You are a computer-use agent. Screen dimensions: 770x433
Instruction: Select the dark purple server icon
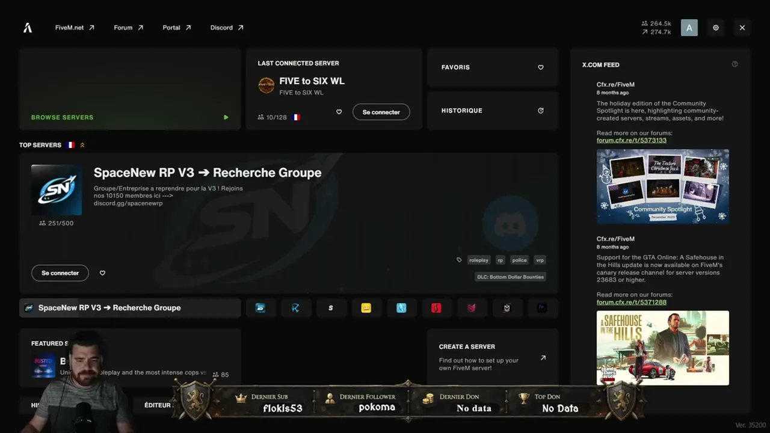tap(542, 308)
